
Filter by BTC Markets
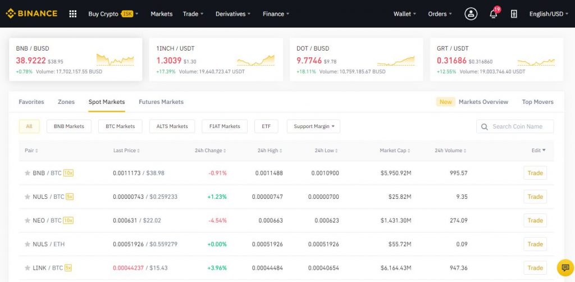coord(120,126)
